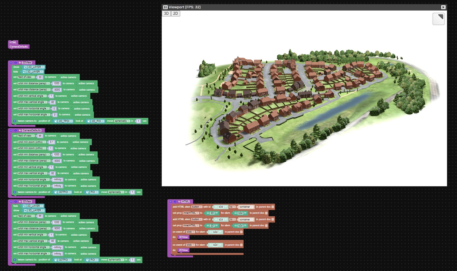This screenshot has width=457, height=271.
Task: Open field of view dropdown in 2DView
Action: click(x=26, y=77)
